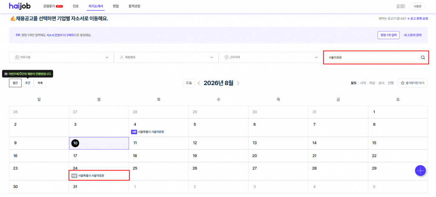Select calendar day 19
Image resolution: width=436 pixels, height=197 pixels.
(195, 156)
